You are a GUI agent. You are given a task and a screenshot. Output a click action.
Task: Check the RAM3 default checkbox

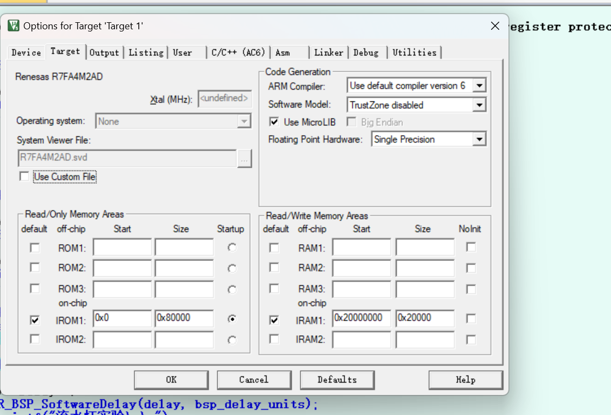[x=274, y=289]
